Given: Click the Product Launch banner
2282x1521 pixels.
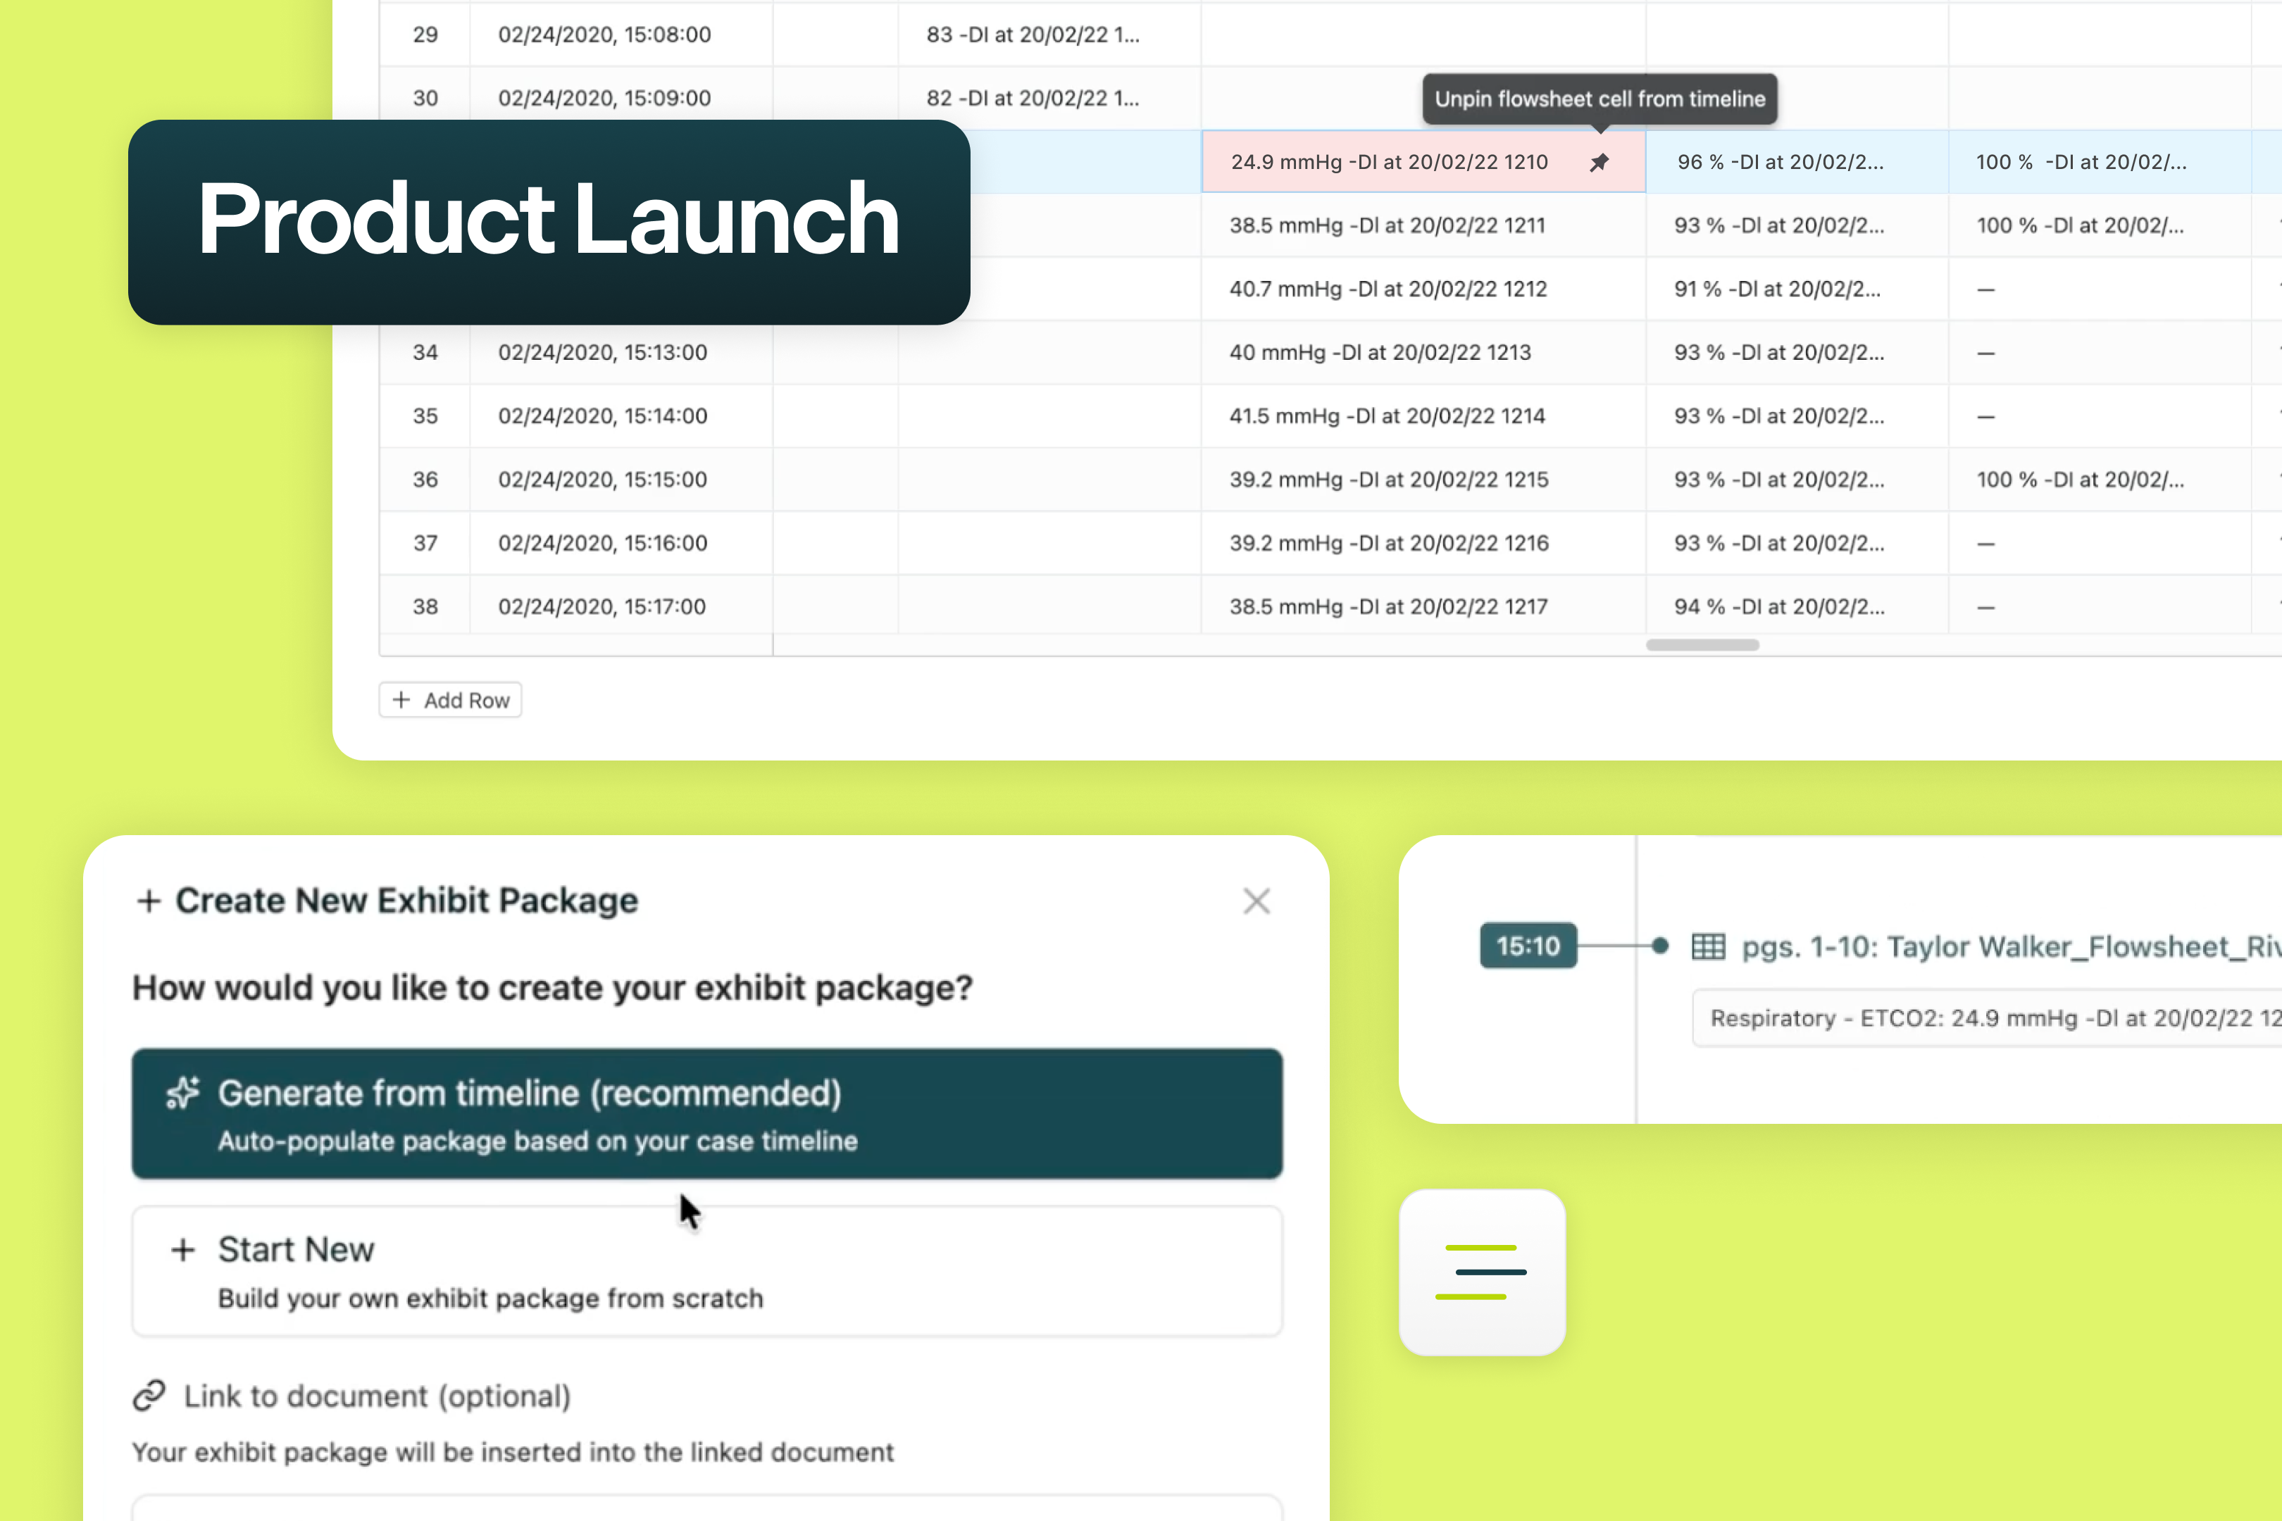Looking at the screenshot, I should tap(549, 221).
